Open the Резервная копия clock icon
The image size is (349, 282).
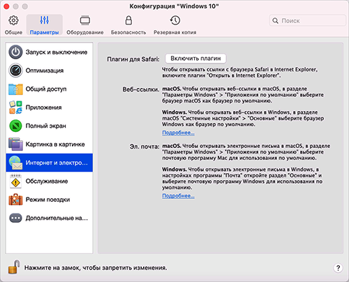(175, 20)
